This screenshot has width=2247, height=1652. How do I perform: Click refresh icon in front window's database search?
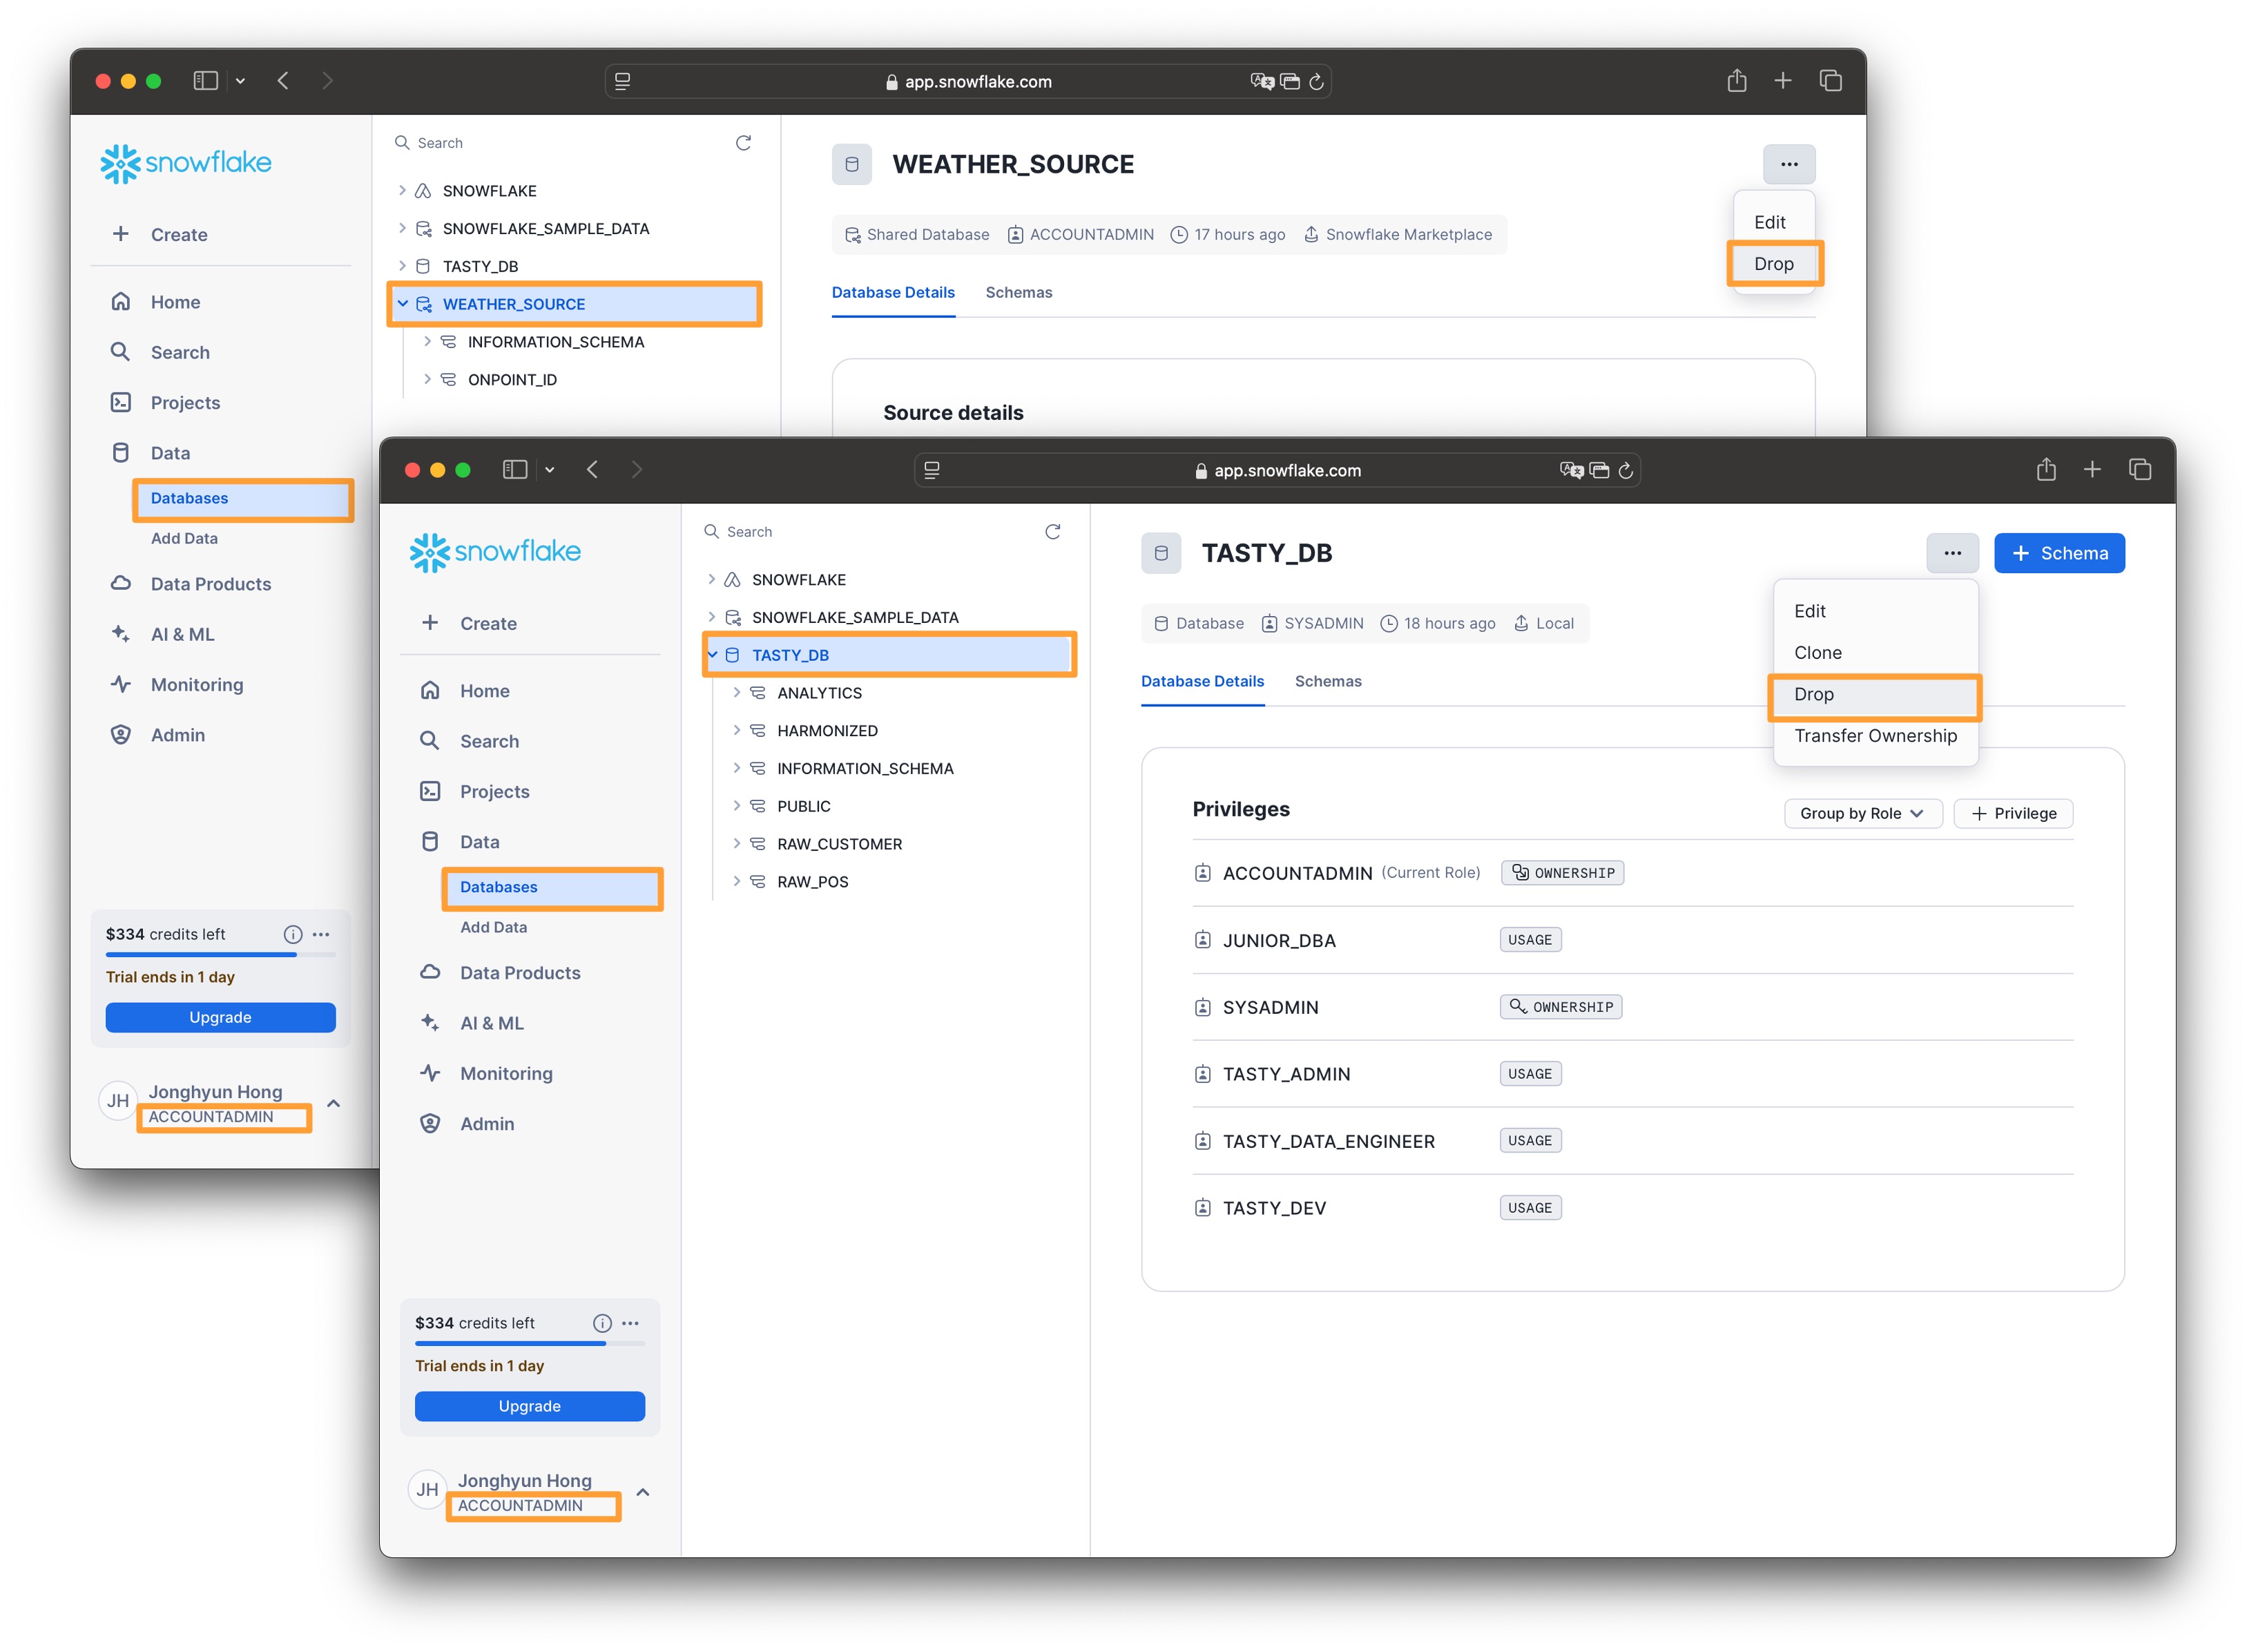tap(1052, 532)
